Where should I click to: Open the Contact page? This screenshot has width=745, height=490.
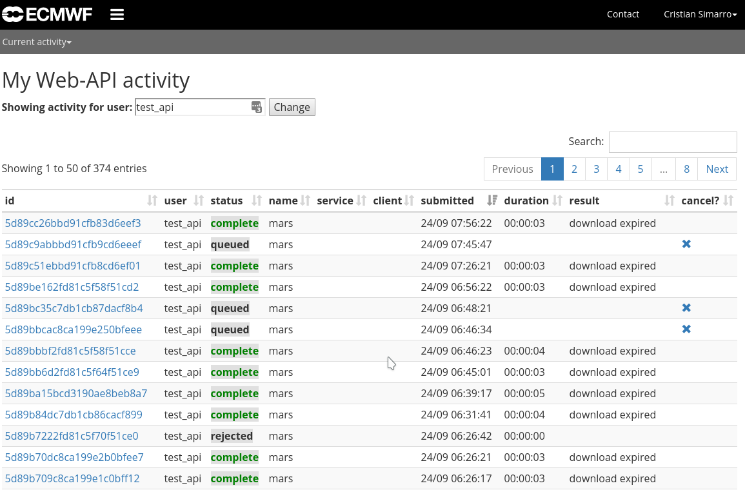click(622, 14)
